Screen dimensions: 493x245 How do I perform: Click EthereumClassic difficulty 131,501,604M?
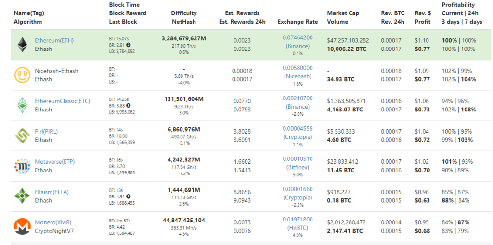184,99
